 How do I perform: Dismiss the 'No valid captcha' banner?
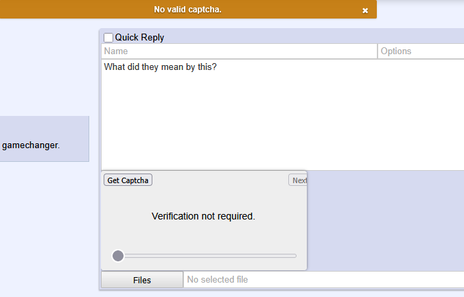pyautogui.click(x=365, y=10)
